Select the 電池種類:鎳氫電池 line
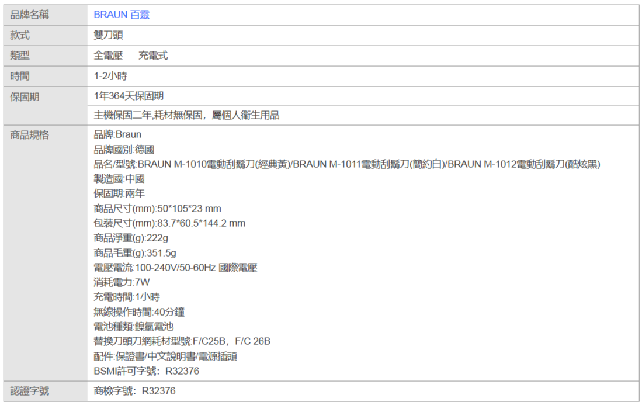 click(x=133, y=327)
